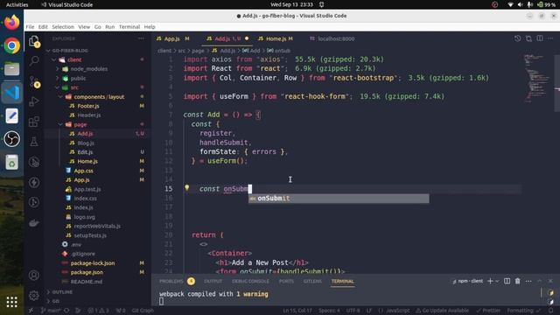Open the Activities overview
This screenshot has height=315, width=560.
click(17, 4)
